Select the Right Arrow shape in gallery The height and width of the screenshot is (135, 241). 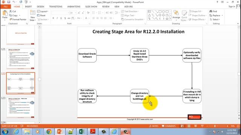[160, 15]
